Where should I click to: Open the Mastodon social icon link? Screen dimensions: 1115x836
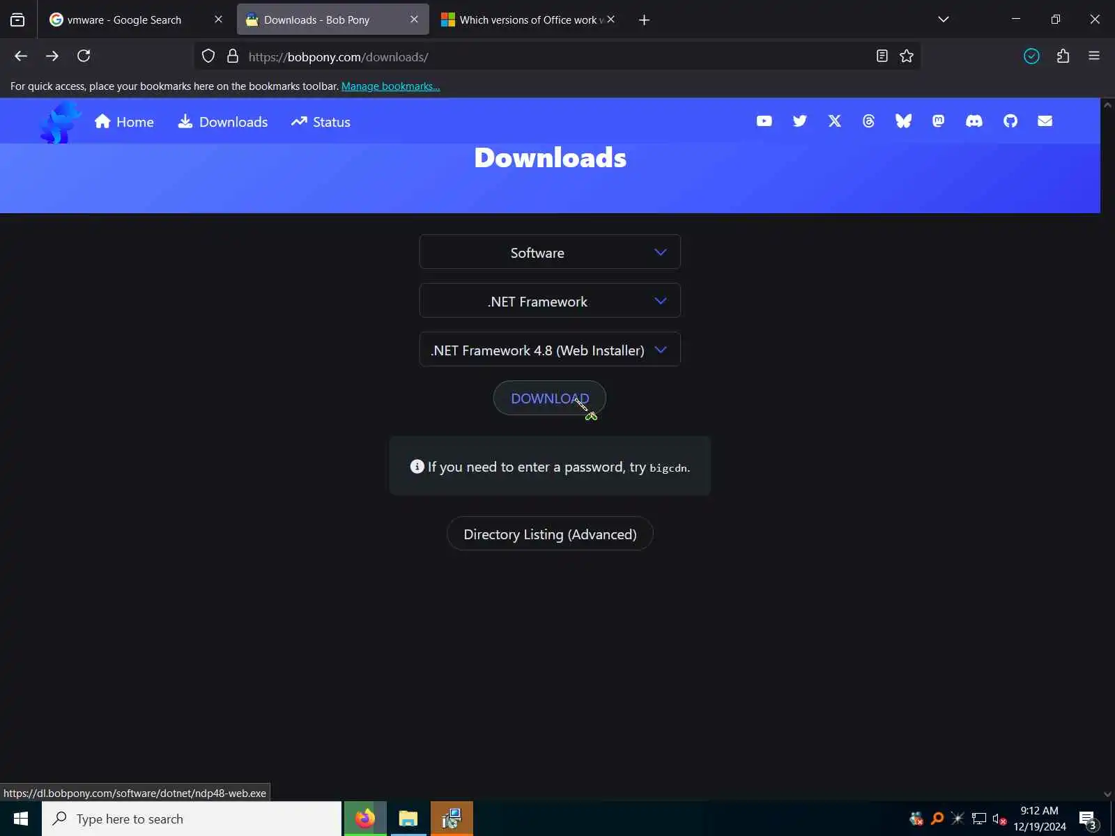938,121
